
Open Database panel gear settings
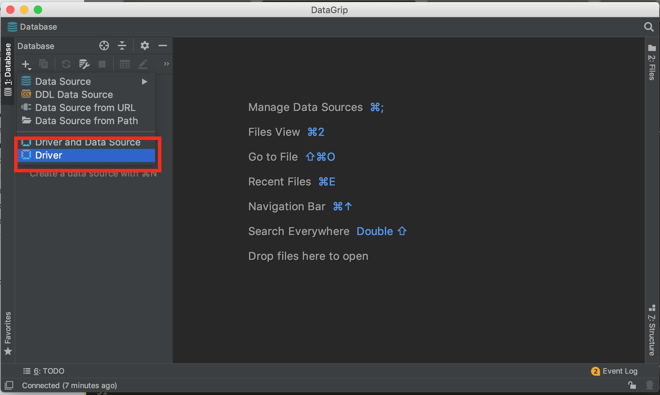pos(145,45)
